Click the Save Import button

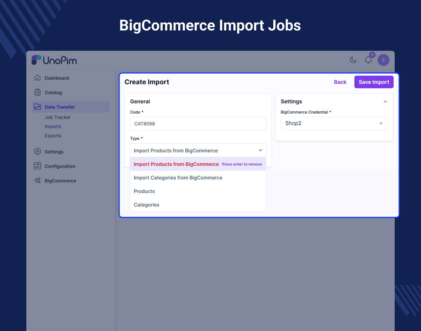[374, 82]
